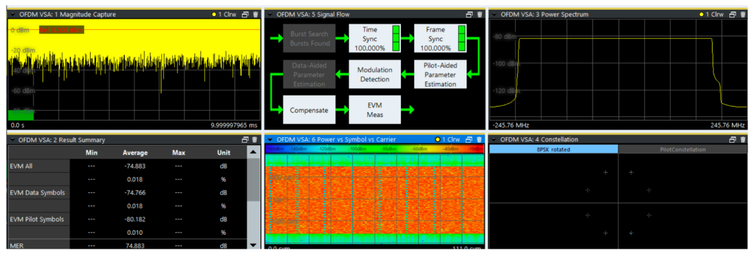Screen dimensions: 753x255
Task: Collapse the Signal Flow panel using its title triangle
Action: [x=269, y=14]
